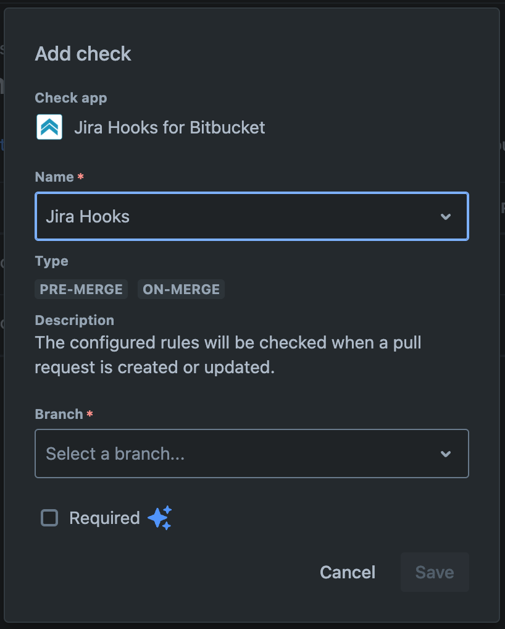505x629 pixels.
Task: Dismiss the dialog with Cancel
Action: tap(347, 572)
